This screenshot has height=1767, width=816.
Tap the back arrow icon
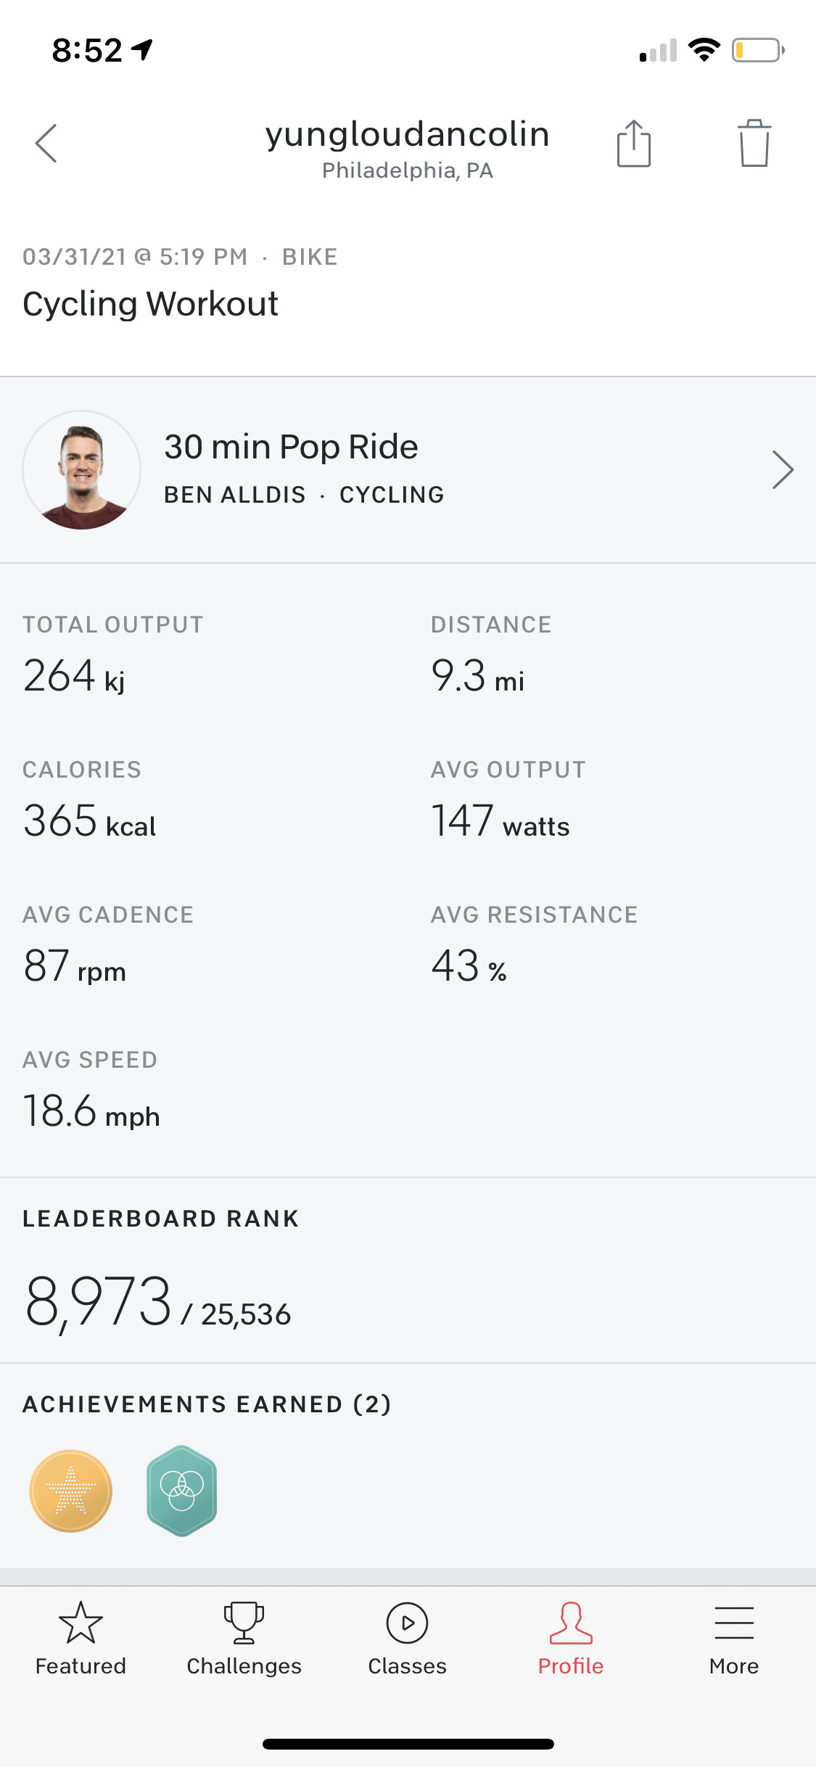click(x=46, y=144)
